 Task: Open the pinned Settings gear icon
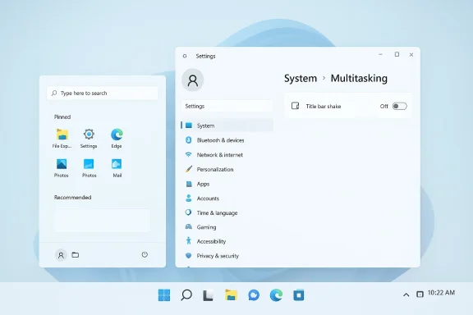(89, 138)
